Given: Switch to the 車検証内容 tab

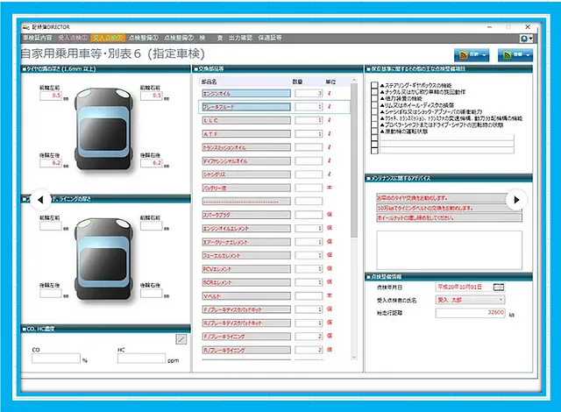Looking at the screenshot, I should pyautogui.click(x=38, y=39).
